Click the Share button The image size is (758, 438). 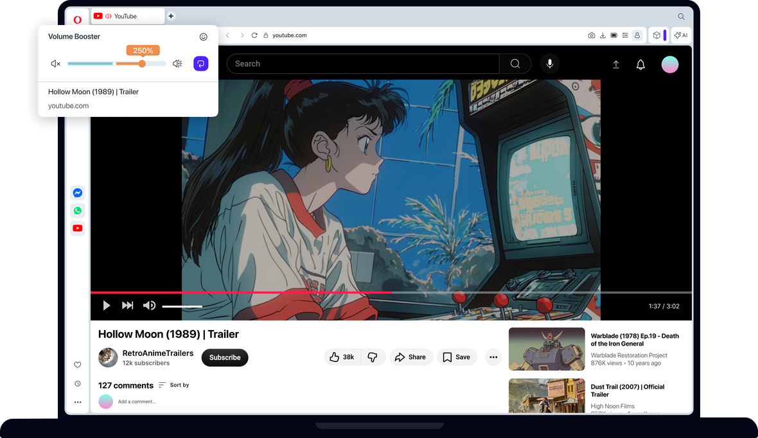(x=410, y=357)
